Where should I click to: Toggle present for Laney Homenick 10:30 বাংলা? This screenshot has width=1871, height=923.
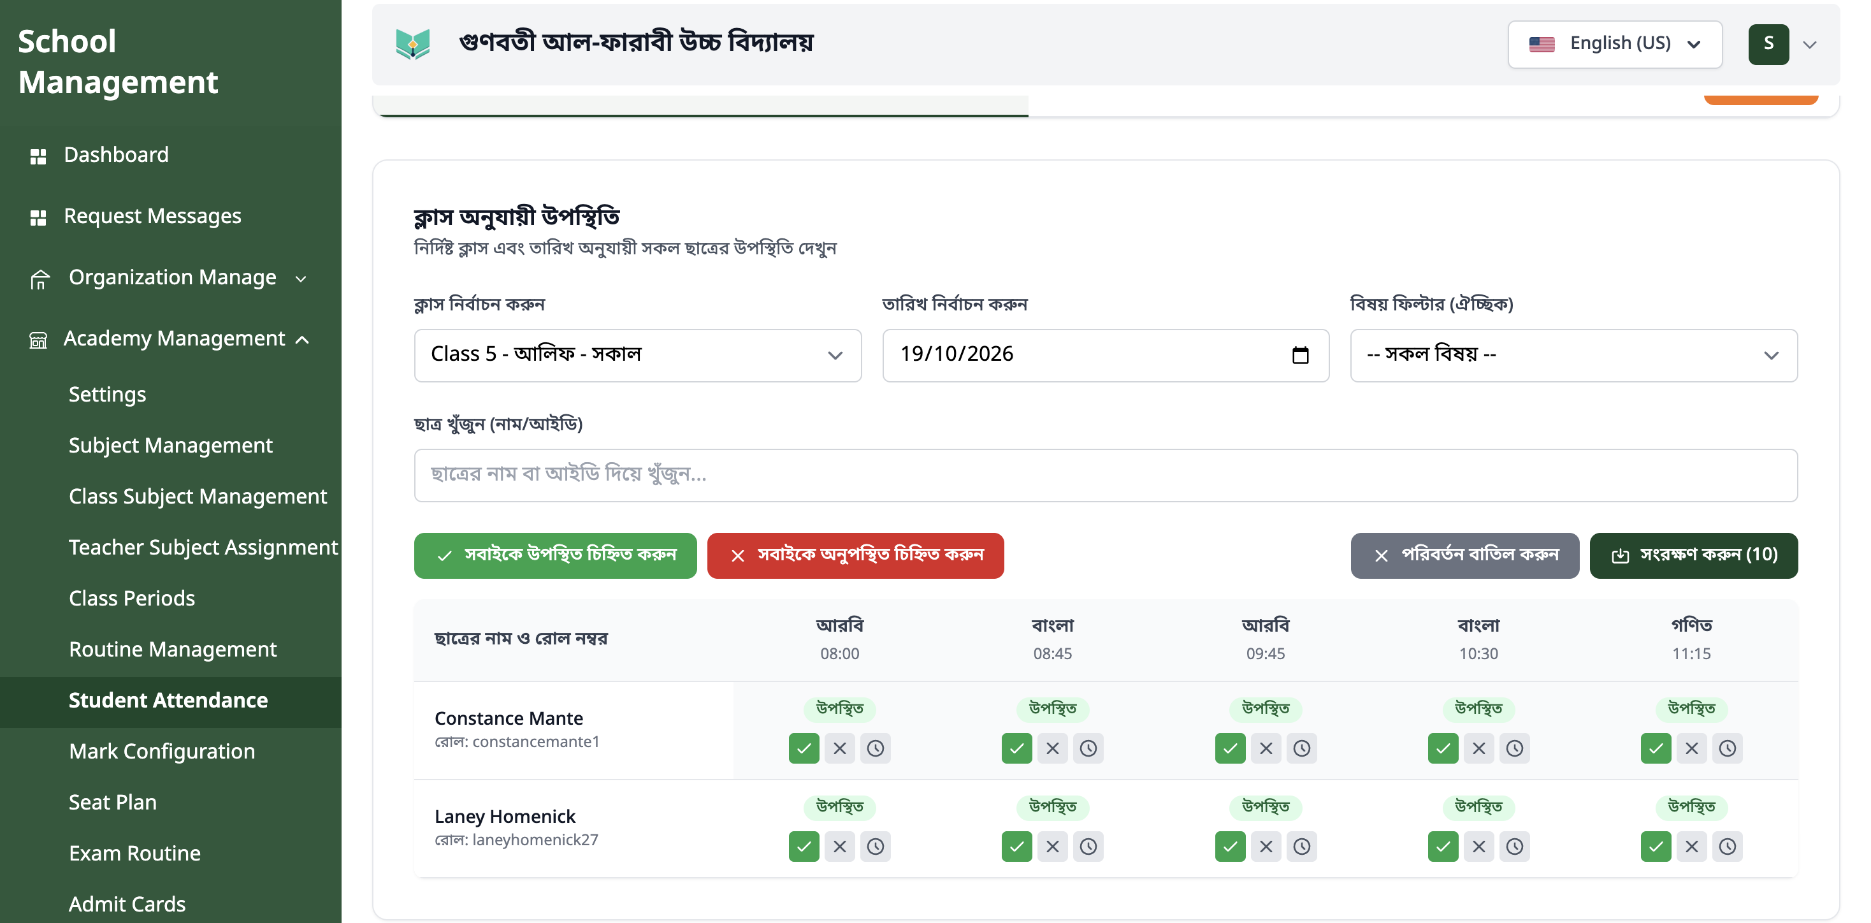click(x=1443, y=846)
